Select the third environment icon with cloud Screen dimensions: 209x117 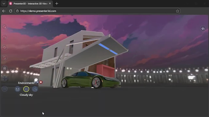(35, 89)
